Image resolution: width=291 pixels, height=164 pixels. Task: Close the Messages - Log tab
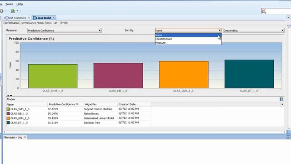pos(25,137)
